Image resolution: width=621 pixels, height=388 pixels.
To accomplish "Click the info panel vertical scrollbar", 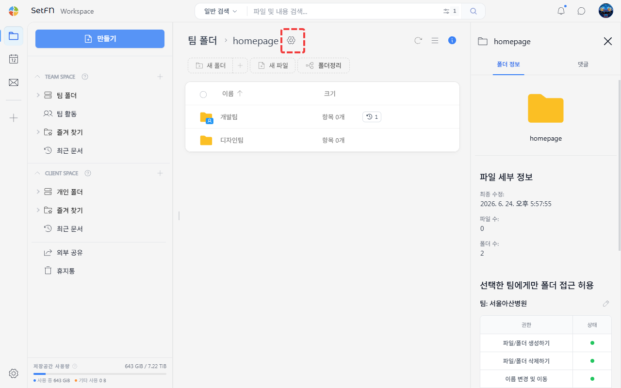I will pos(619,165).
